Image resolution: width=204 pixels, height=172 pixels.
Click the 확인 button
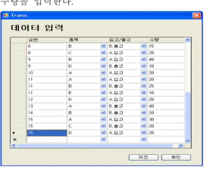coord(176,157)
